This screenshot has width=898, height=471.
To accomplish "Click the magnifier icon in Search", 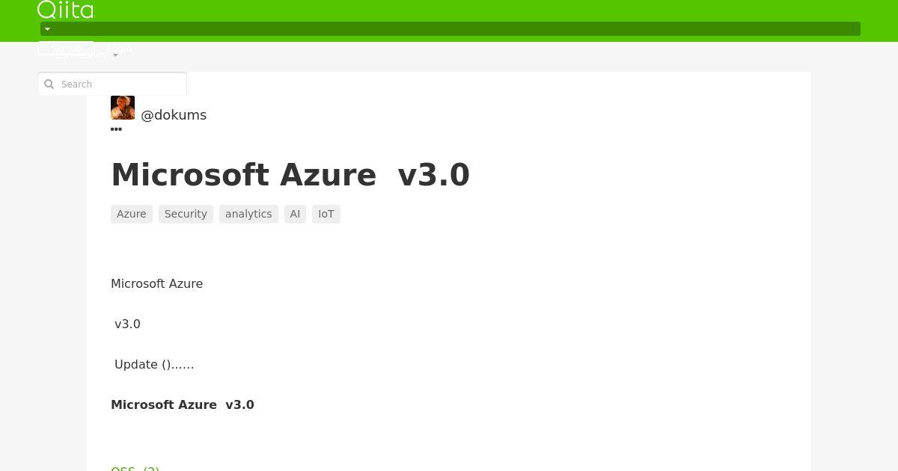I will (x=49, y=84).
